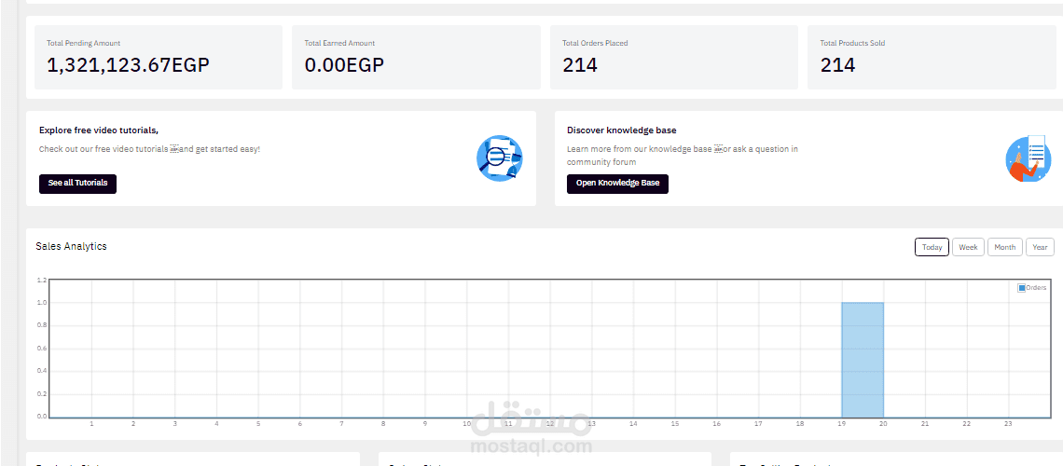
Task: Click x-axis label 1 on chart
Action: click(91, 424)
